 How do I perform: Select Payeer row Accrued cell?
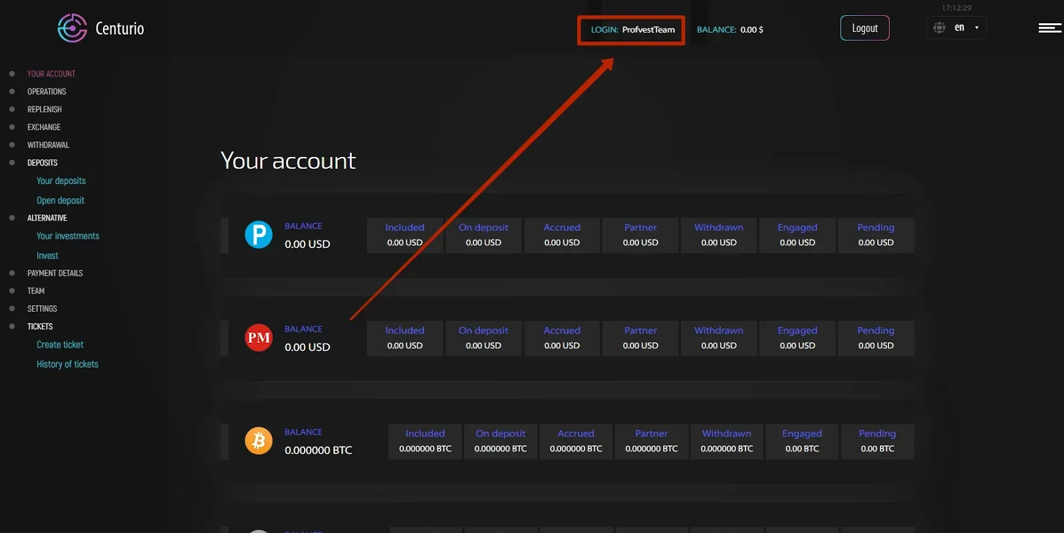coord(562,235)
